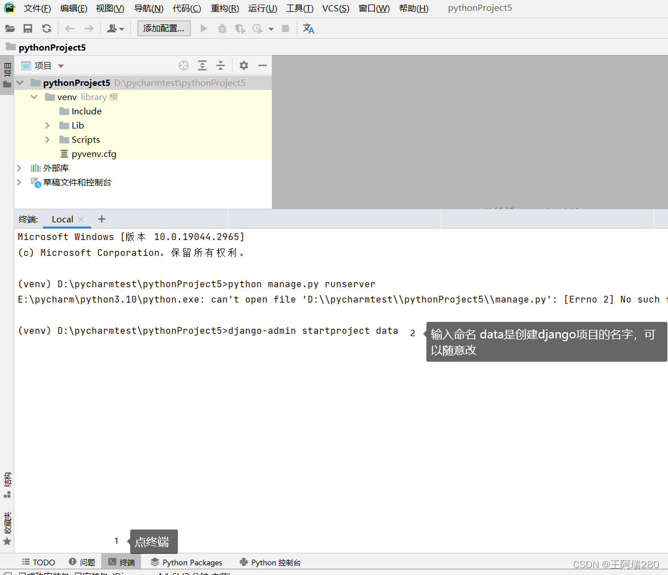Expand the Lib folder
This screenshot has width=668, height=575.
47,125
